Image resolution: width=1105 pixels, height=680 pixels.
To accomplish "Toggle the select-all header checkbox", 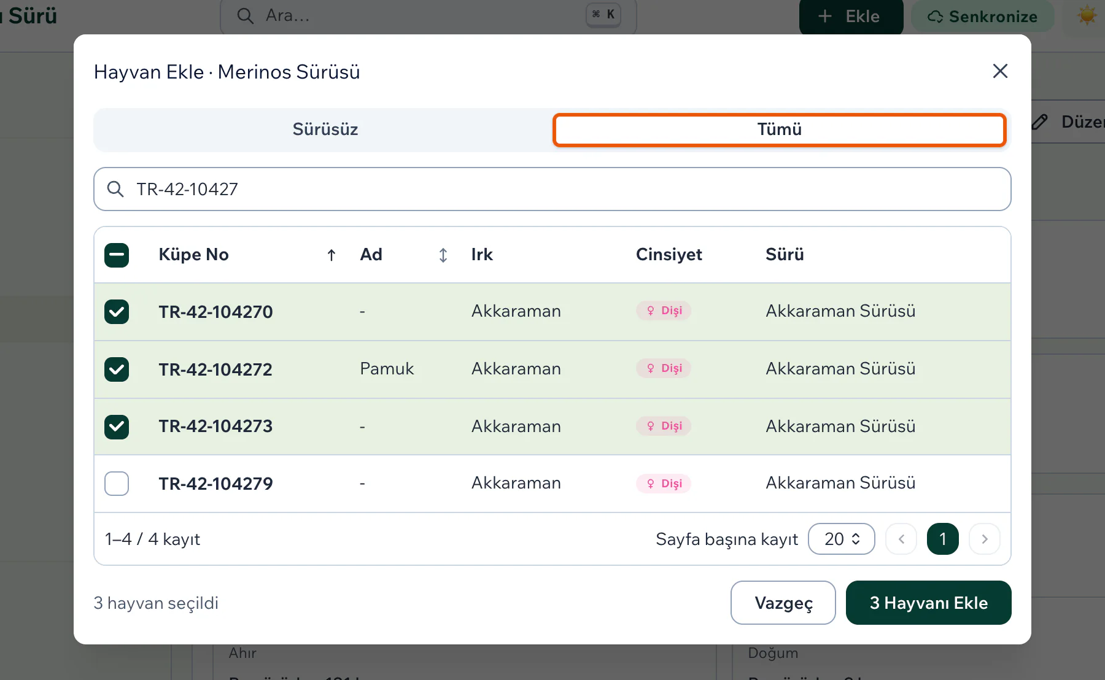I will pyautogui.click(x=117, y=255).
